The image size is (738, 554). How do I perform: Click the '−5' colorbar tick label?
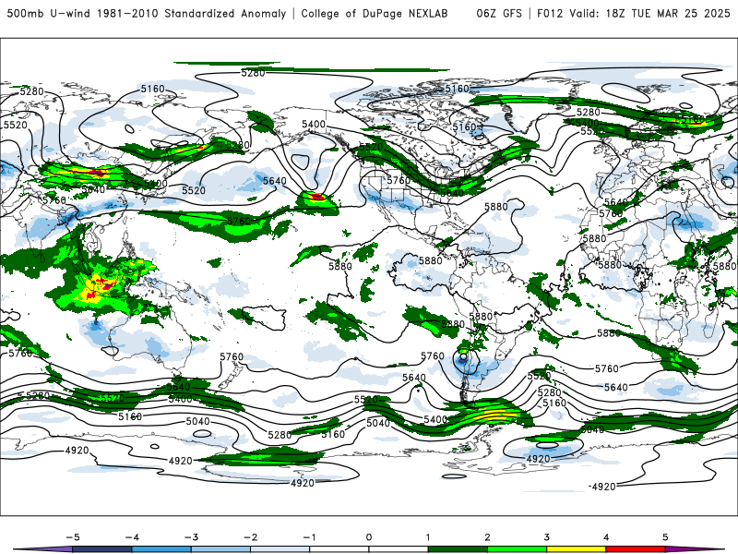click(x=73, y=537)
